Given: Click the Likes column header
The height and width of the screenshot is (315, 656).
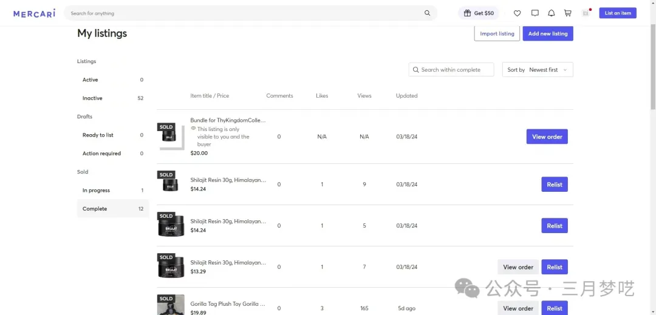Looking at the screenshot, I should tap(322, 96).
